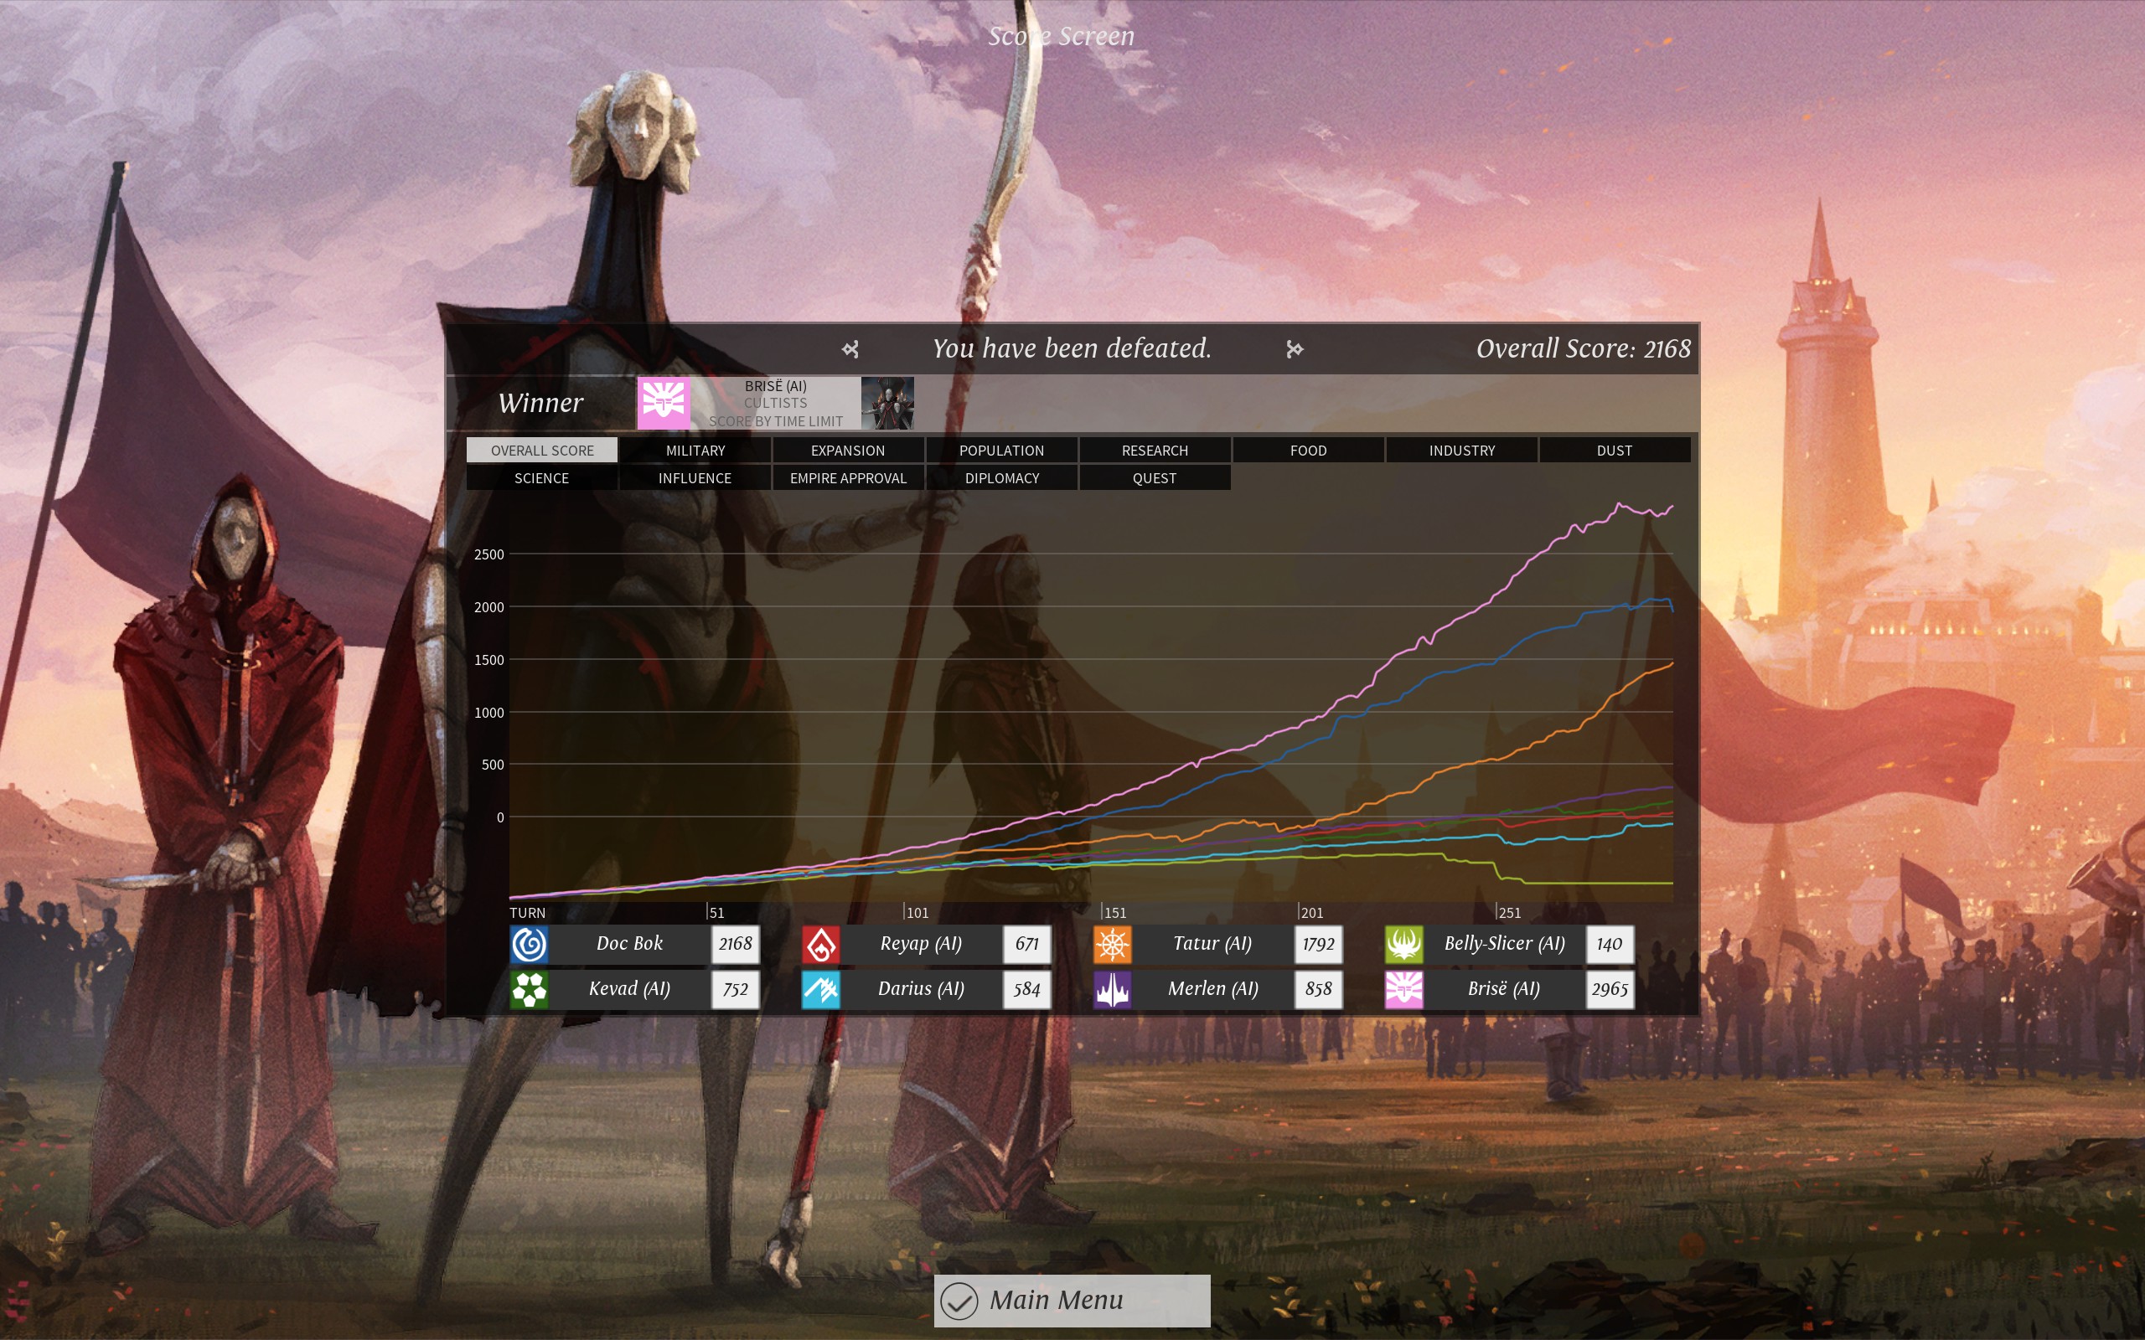Click Brisë (AI) score value 2965
Screen dimensions: 2145x1340
pos(1609,989)
